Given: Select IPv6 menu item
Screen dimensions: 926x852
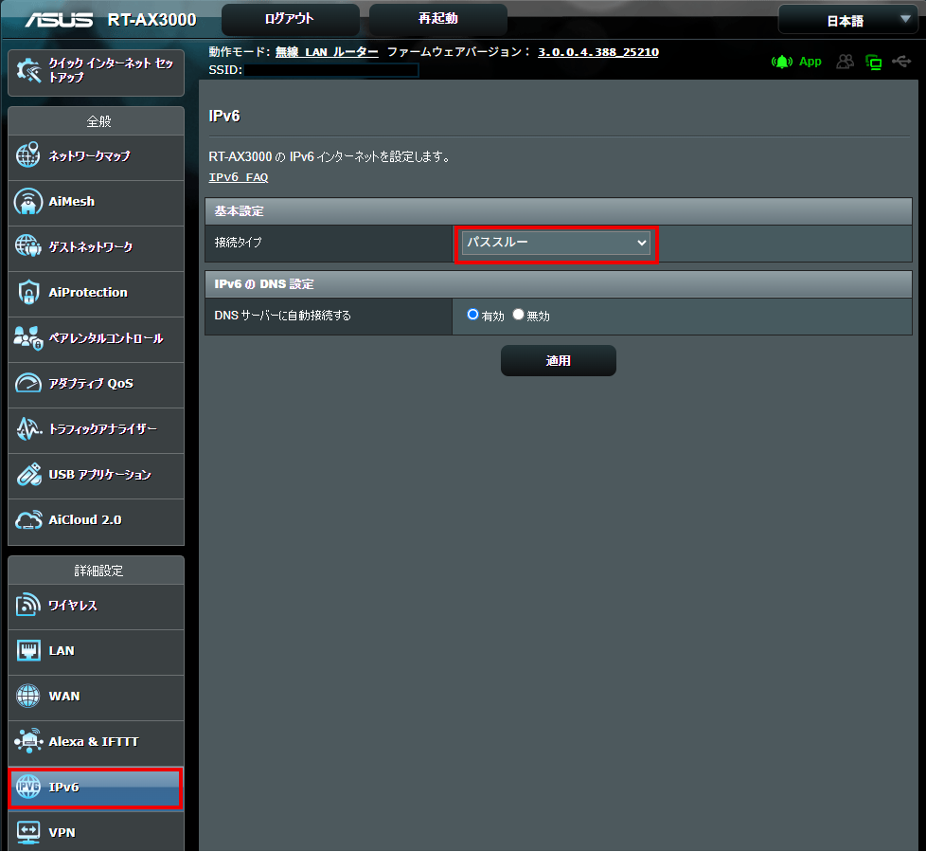Looking at the screenshot, I should pyautogui.click(x=96, y=789).
